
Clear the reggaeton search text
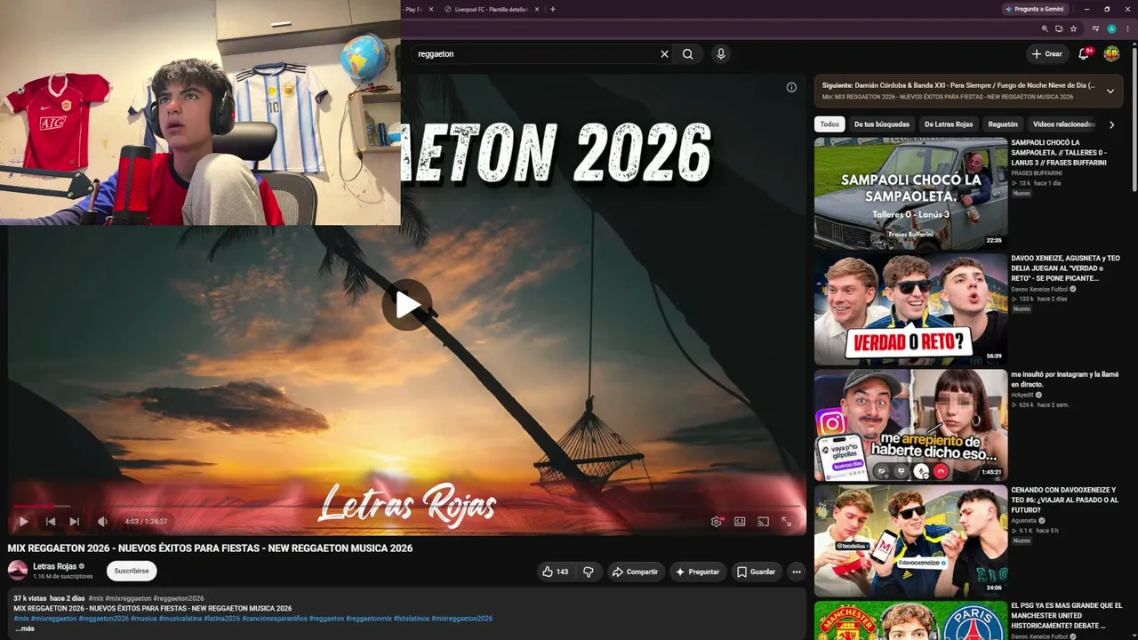(x=664, y=54)
